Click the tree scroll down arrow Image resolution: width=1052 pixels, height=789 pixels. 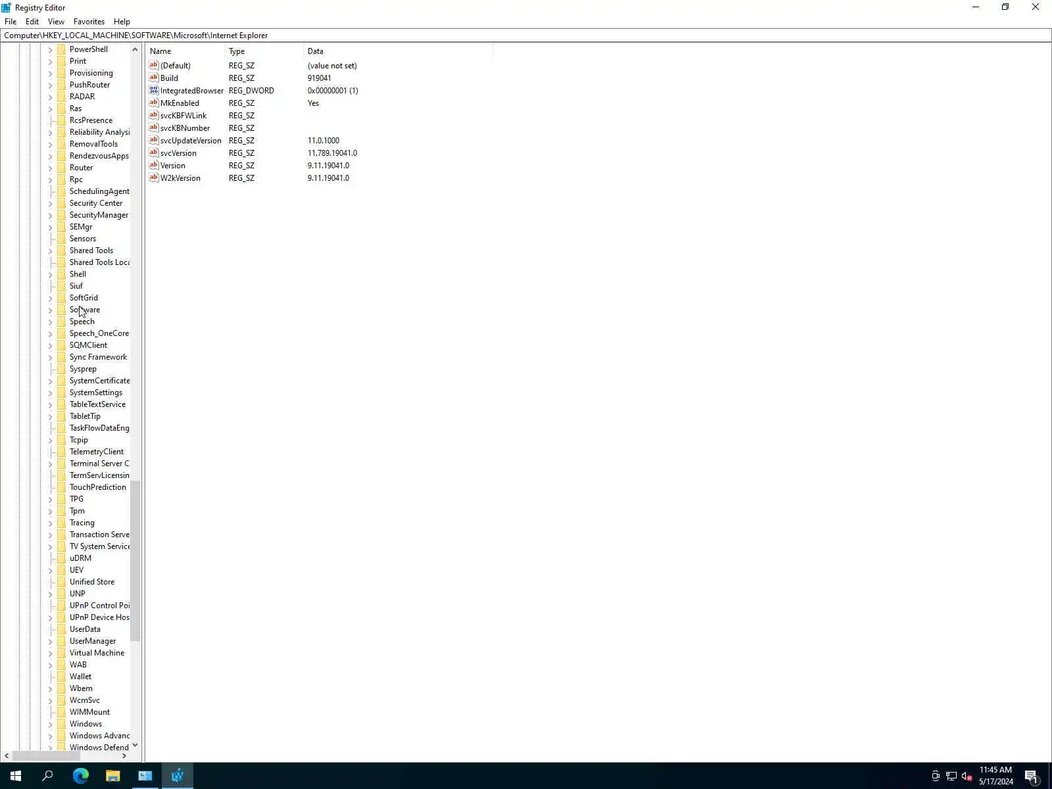pos(135,745)
